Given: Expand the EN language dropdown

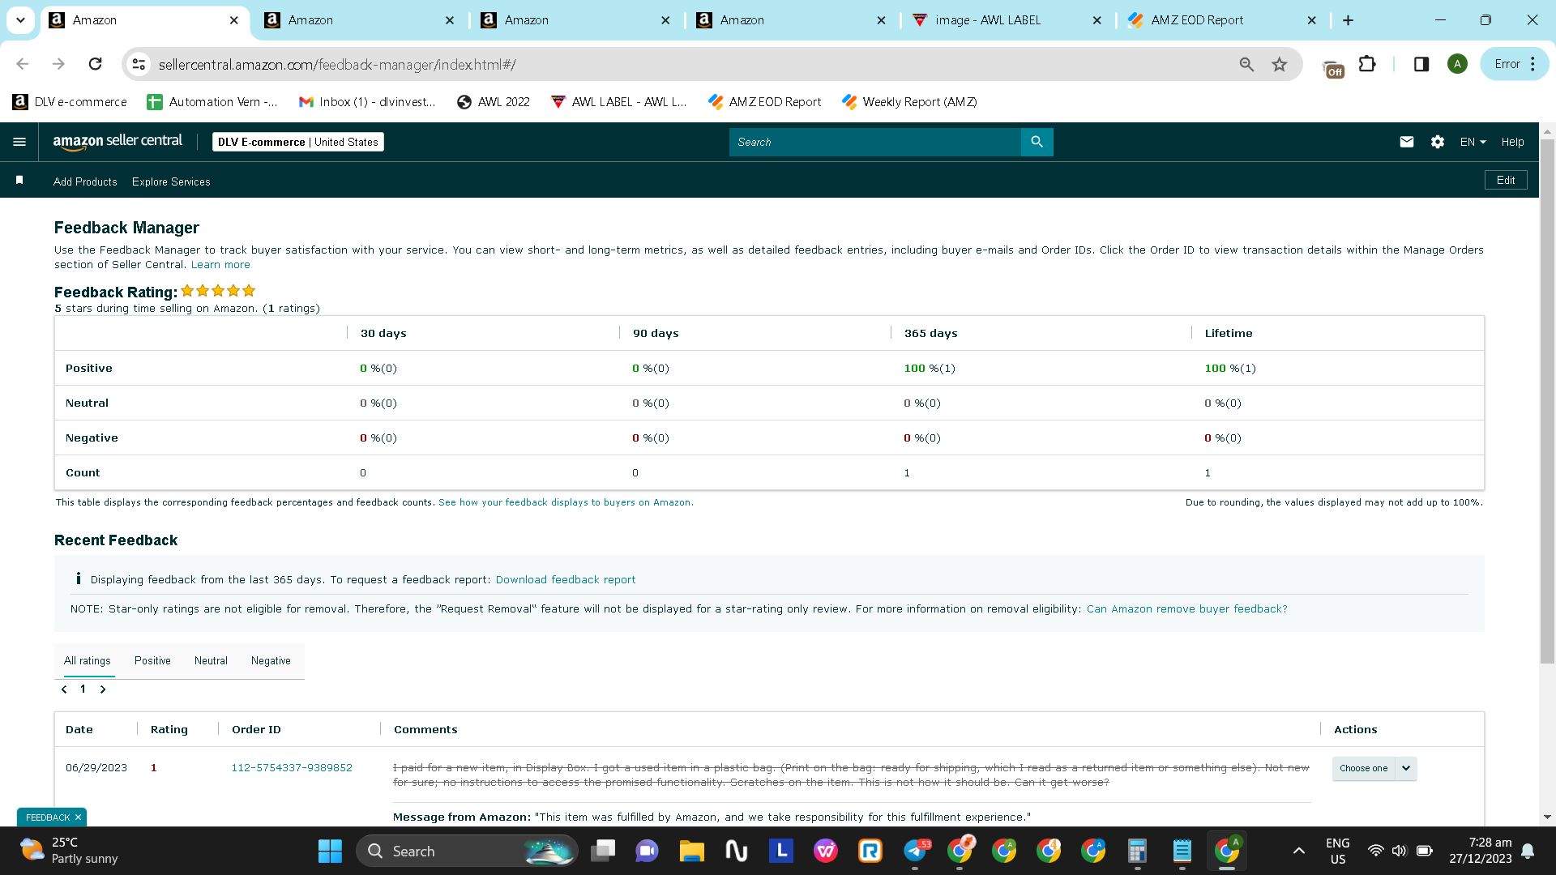Looking at the screenshot, I should (1473, 142).
